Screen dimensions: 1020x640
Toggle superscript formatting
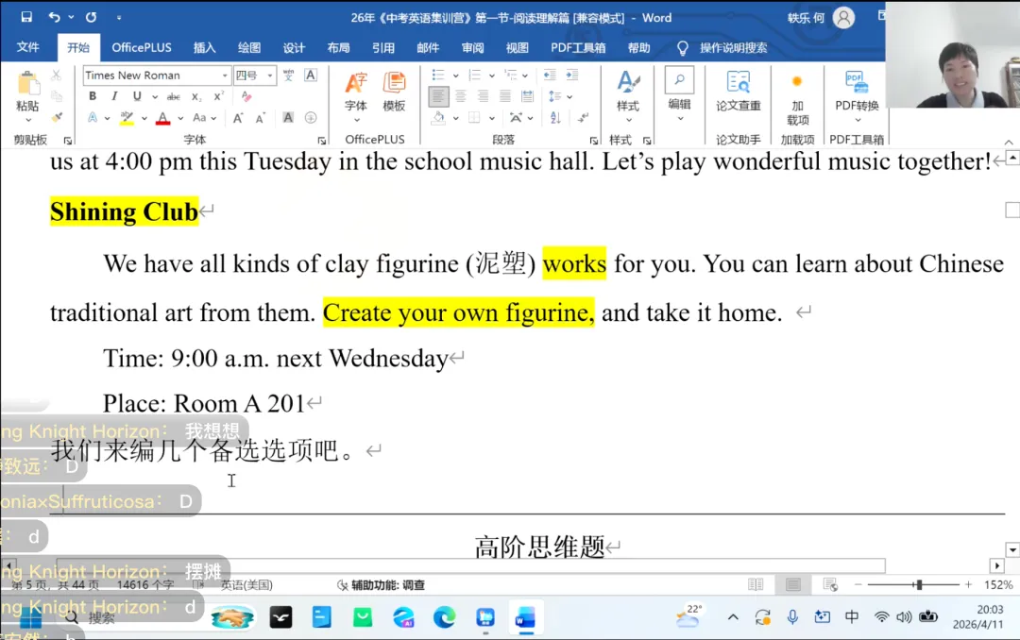[x=218, y=96]
